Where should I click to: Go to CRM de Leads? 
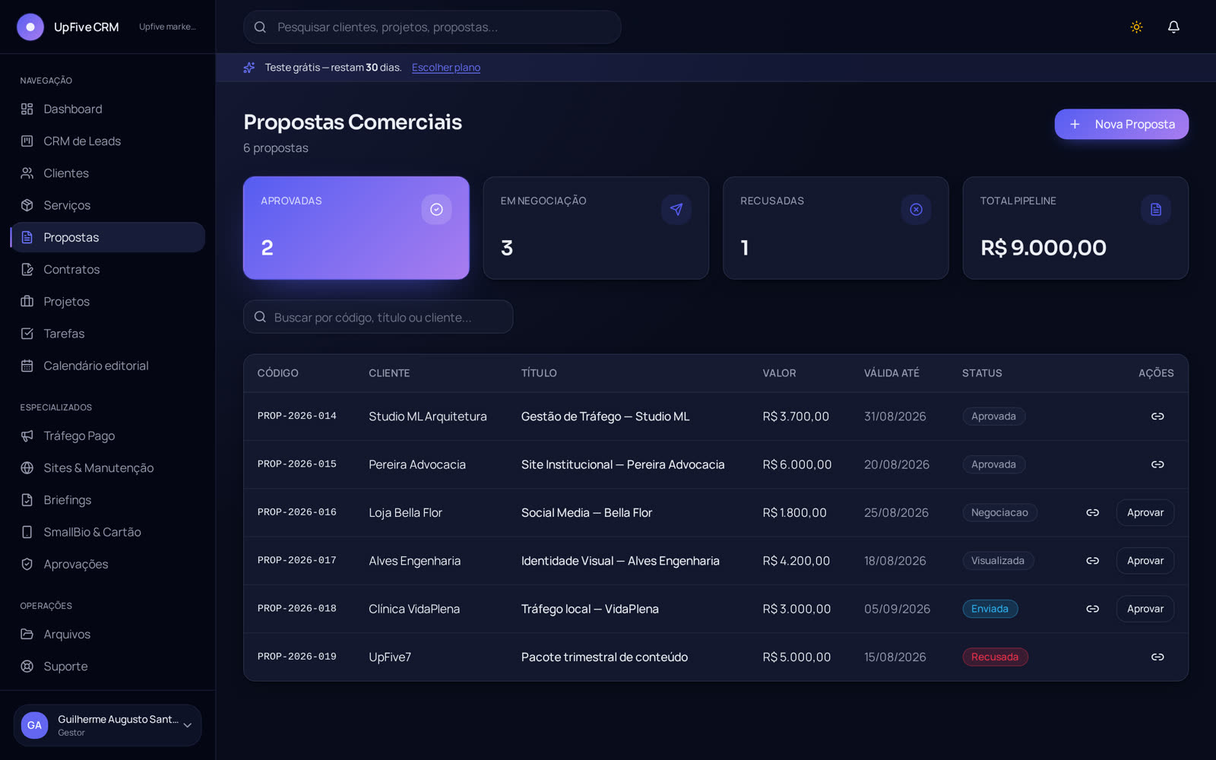click(x=107, y=141)
